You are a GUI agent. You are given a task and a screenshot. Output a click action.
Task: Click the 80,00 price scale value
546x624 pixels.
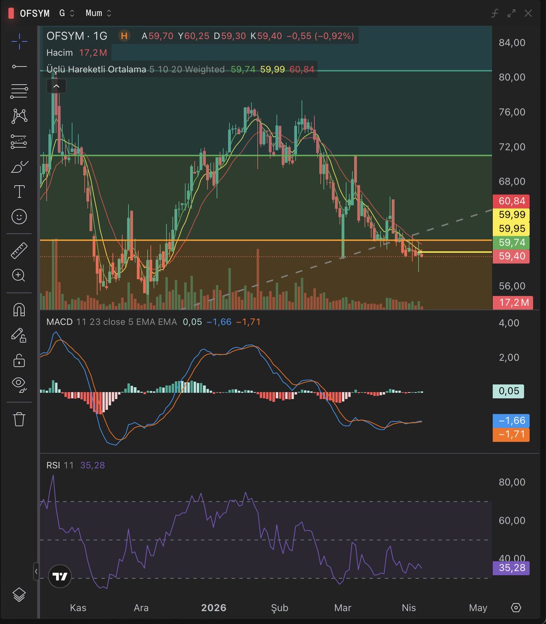click(512, 77)
